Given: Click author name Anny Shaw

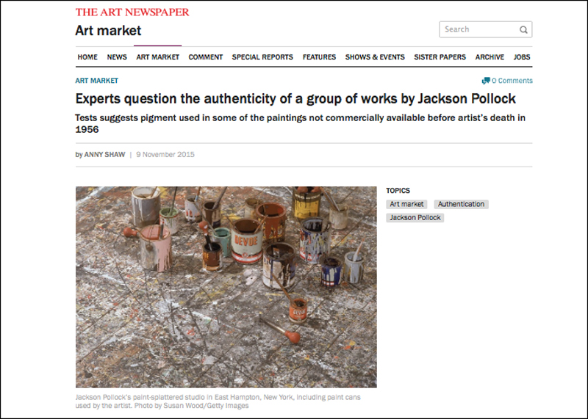Looking at the screenshot, I should click(104, 155).
